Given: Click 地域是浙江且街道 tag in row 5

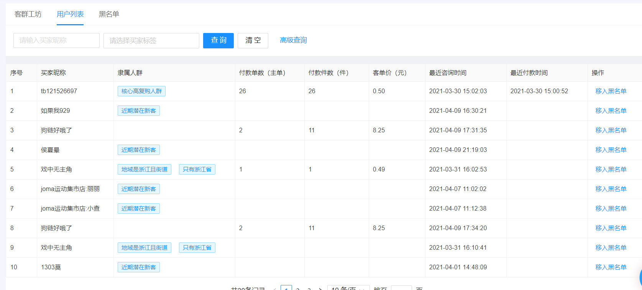Looking at the screenshot, I should 144,170.
